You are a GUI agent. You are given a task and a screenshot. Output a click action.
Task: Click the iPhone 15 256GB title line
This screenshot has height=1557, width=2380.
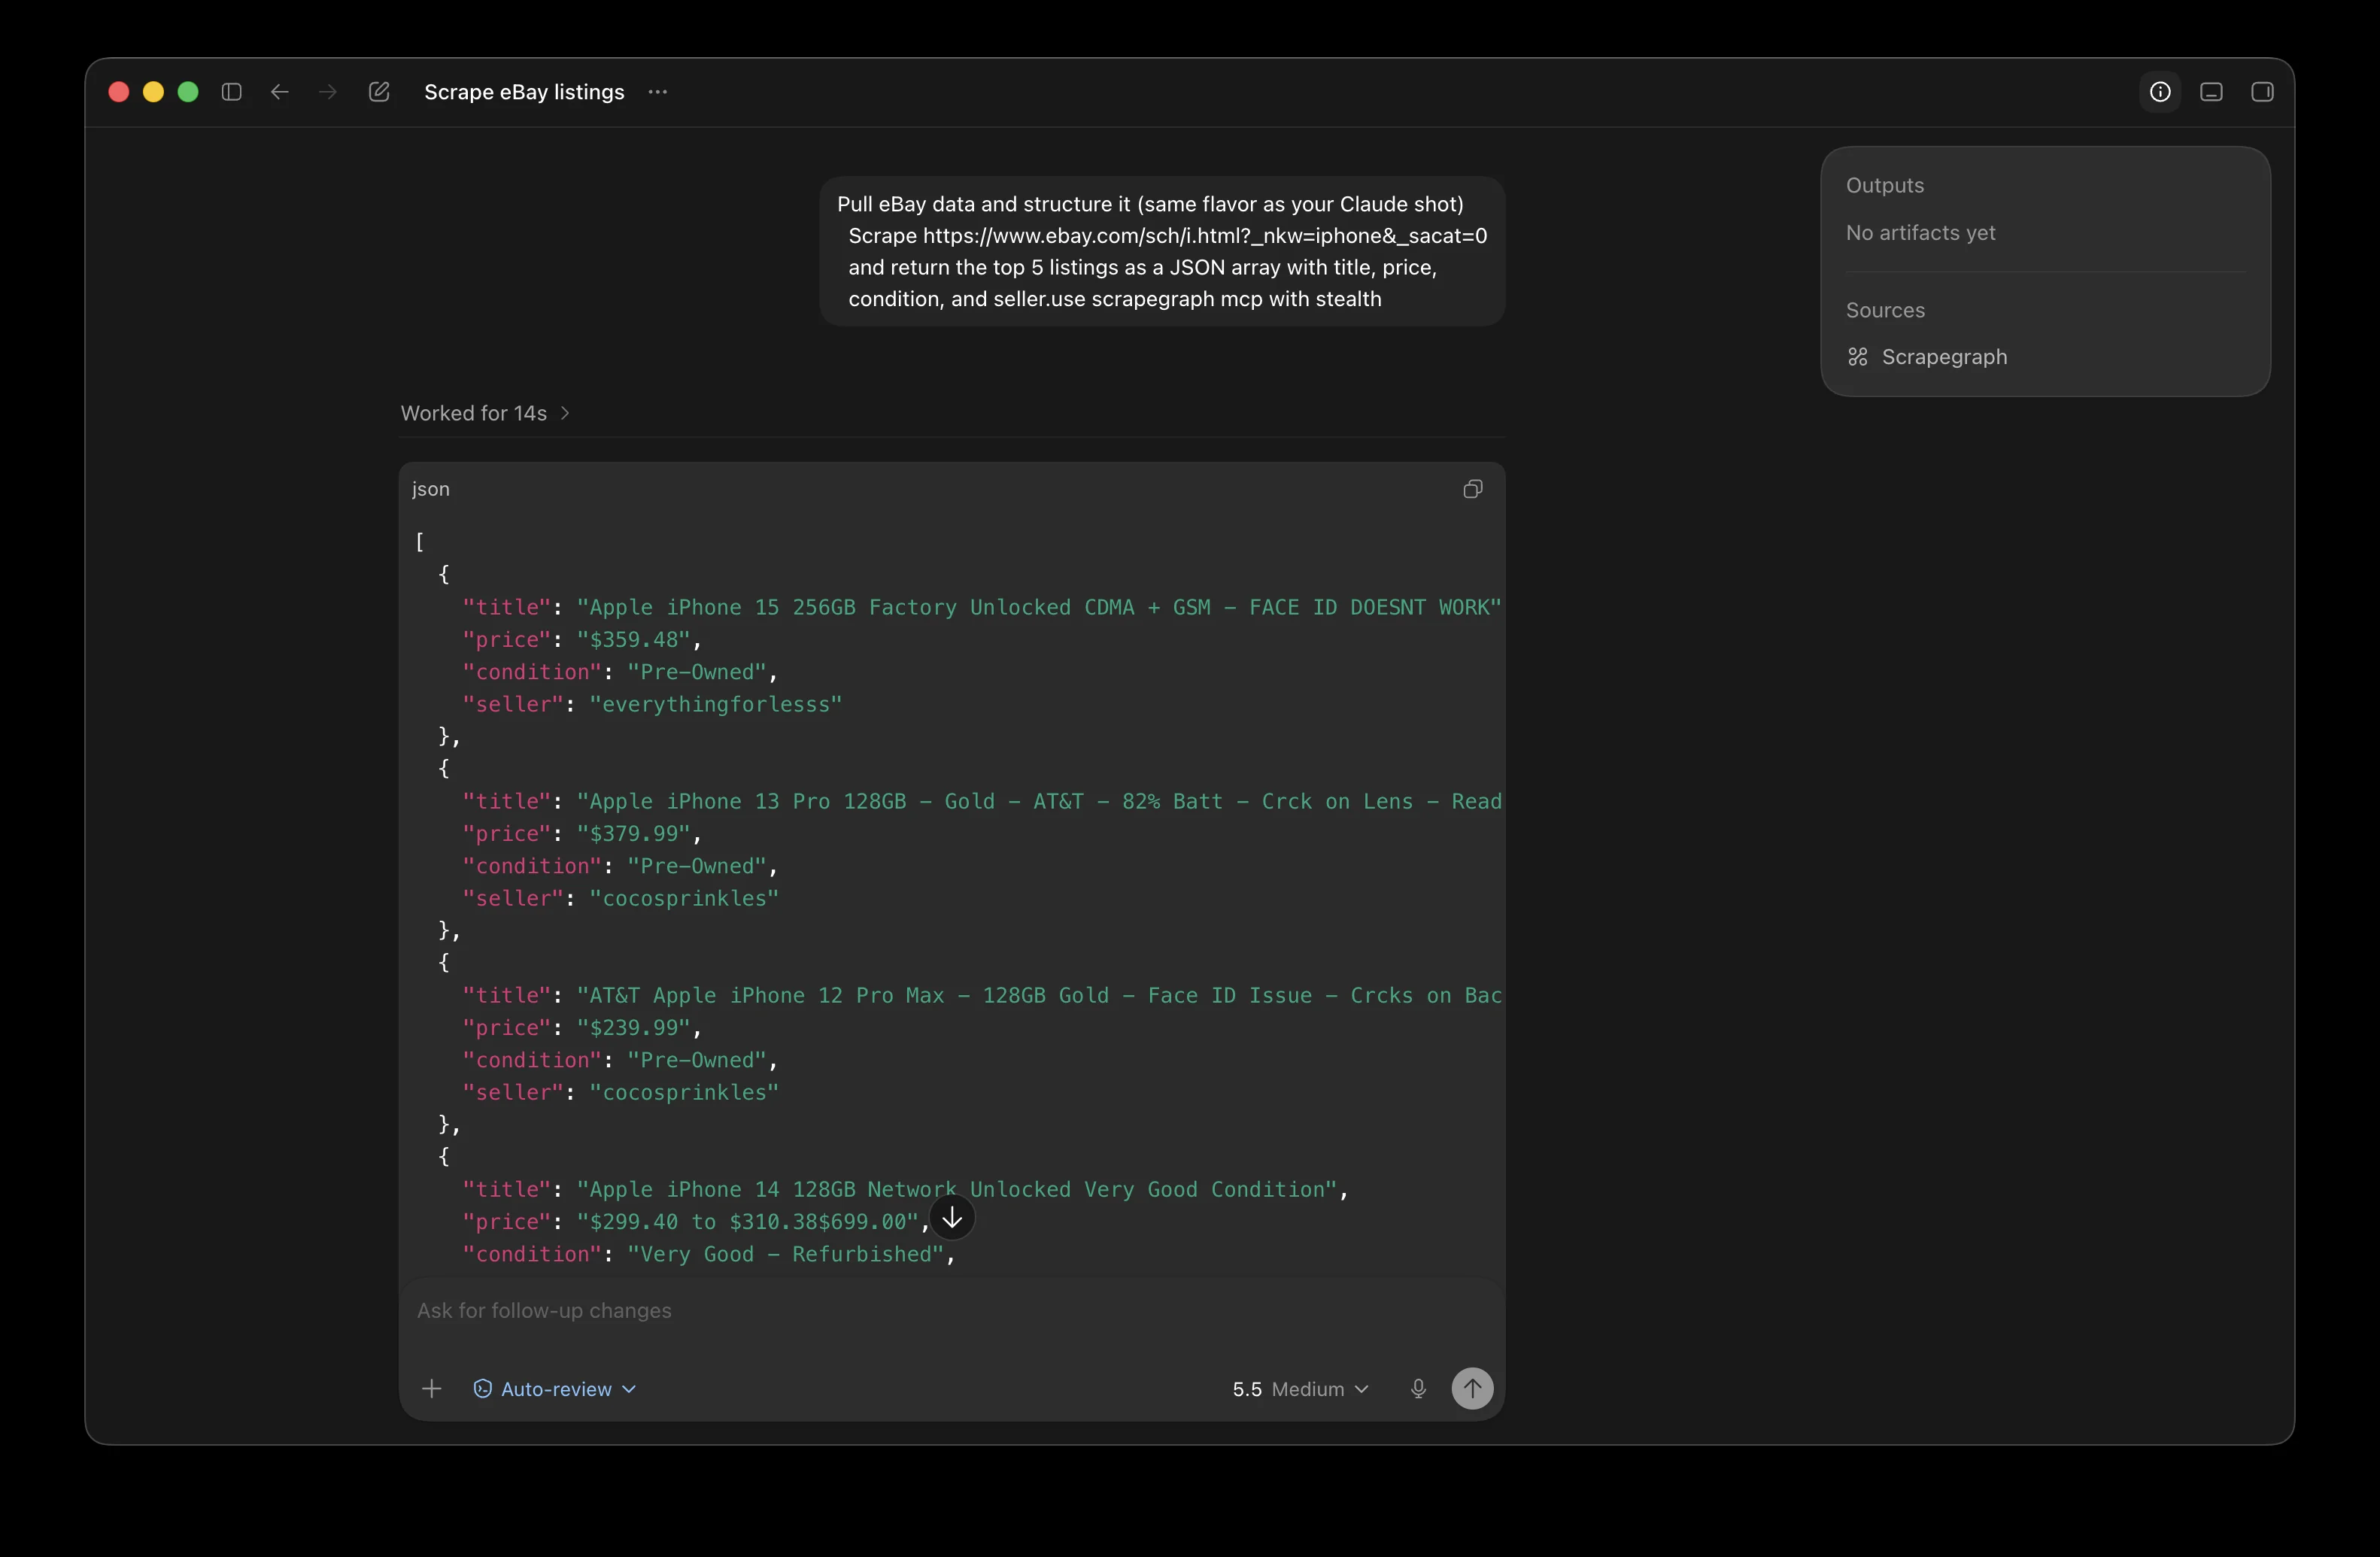(982, 607)
